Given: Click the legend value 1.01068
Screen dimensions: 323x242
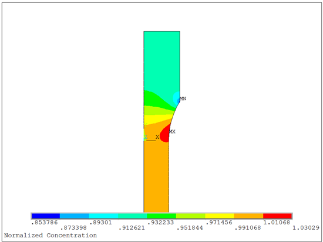Looking at the screenshot, I should tap(277, 223).
